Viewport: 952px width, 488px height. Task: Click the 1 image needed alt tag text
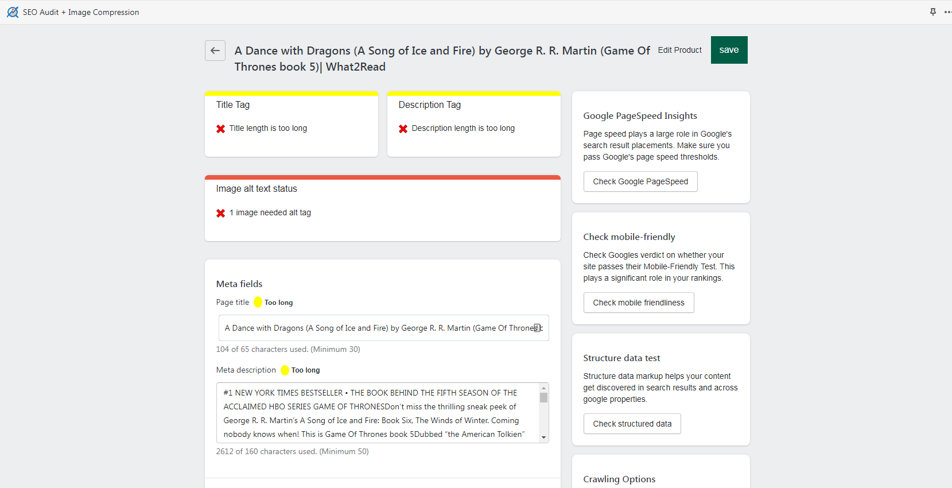(x=270, y=212)
